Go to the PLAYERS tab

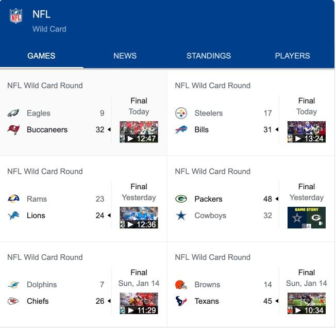[293, 56]
